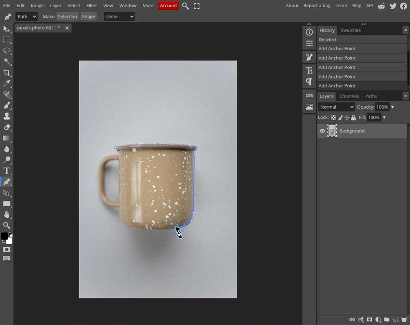Select the Path Select tool
The height and width of the screenshot is (325, 410).
coord(7,193)
